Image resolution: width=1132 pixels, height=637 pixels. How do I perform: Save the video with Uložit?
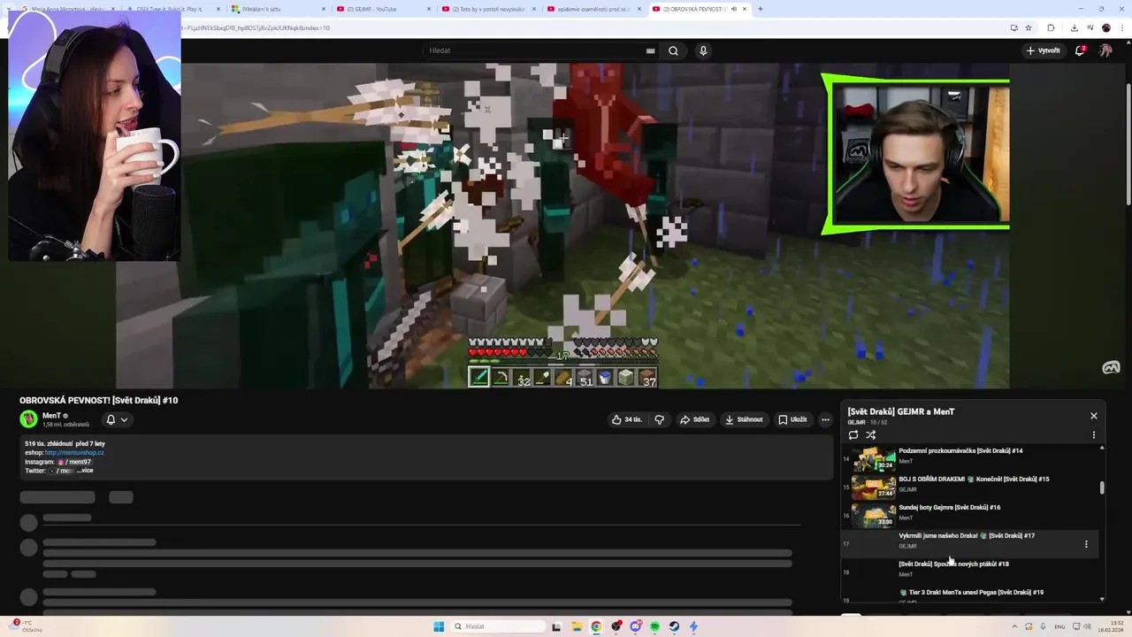pyautogui.click(x=792, y=419)
